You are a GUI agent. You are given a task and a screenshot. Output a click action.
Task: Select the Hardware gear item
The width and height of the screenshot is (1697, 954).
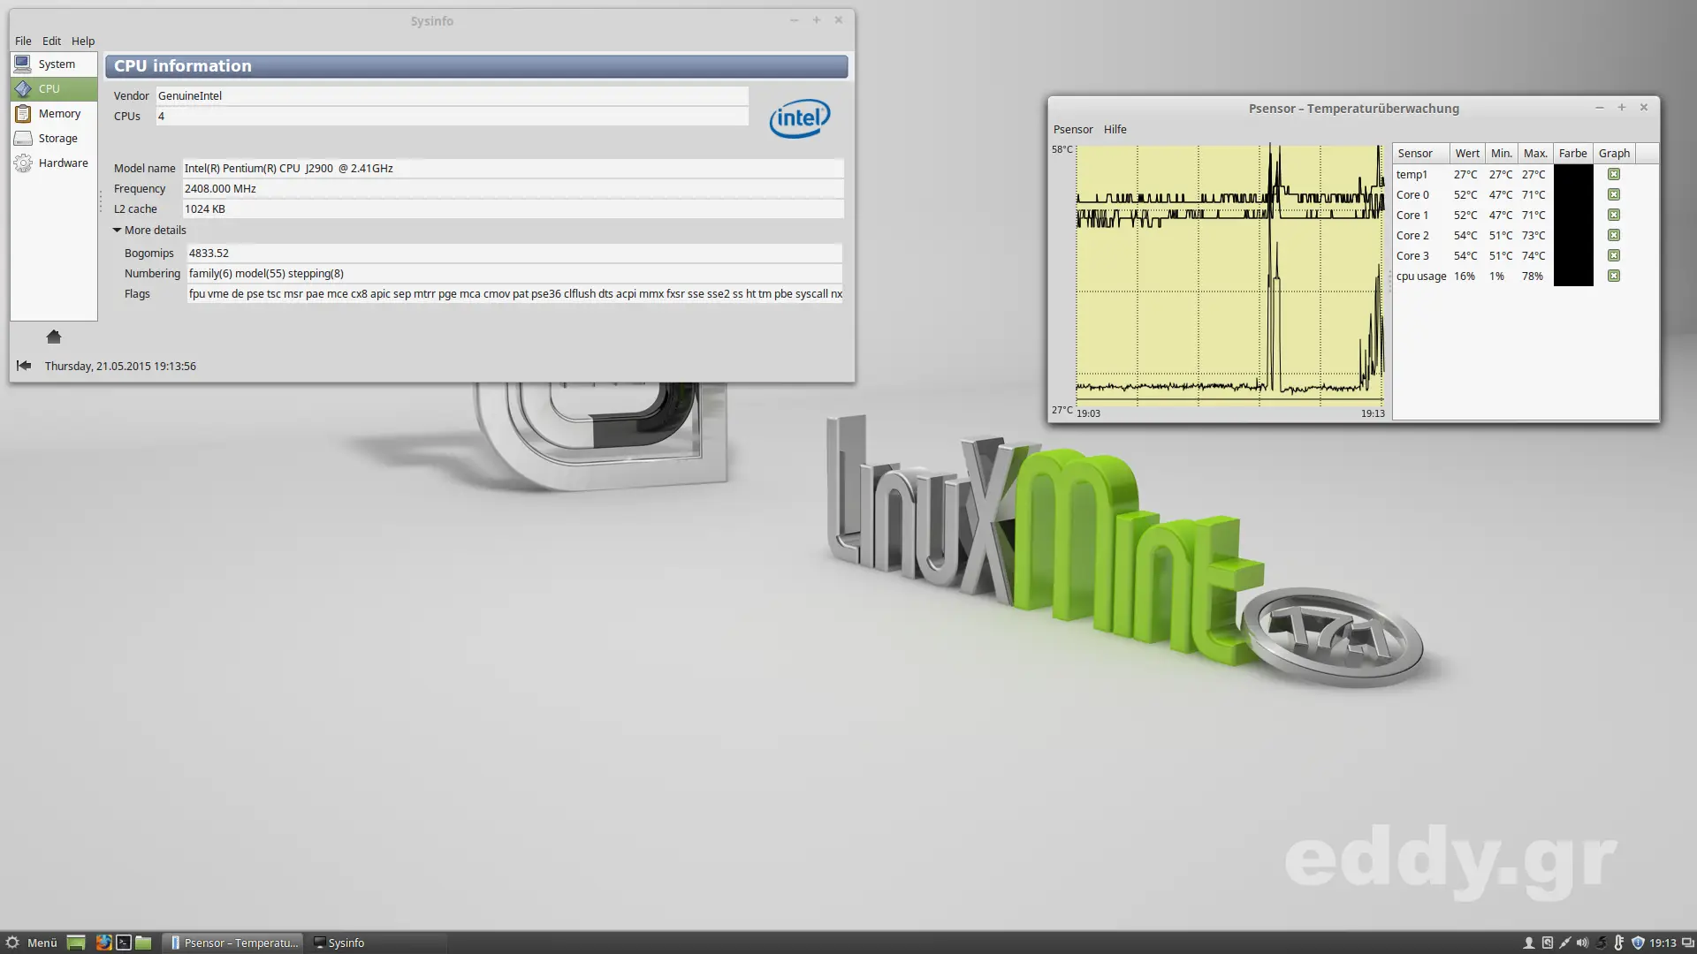[x=23, y=163]
